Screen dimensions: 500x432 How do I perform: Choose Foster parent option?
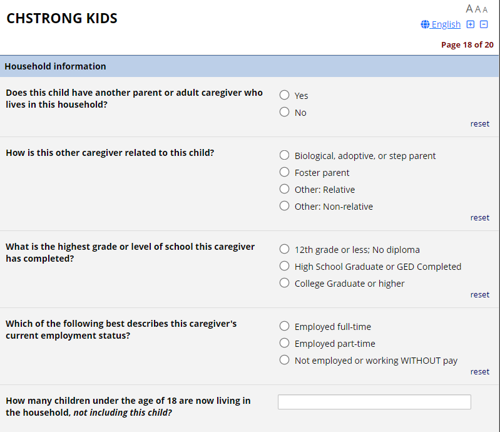[285, 172]
